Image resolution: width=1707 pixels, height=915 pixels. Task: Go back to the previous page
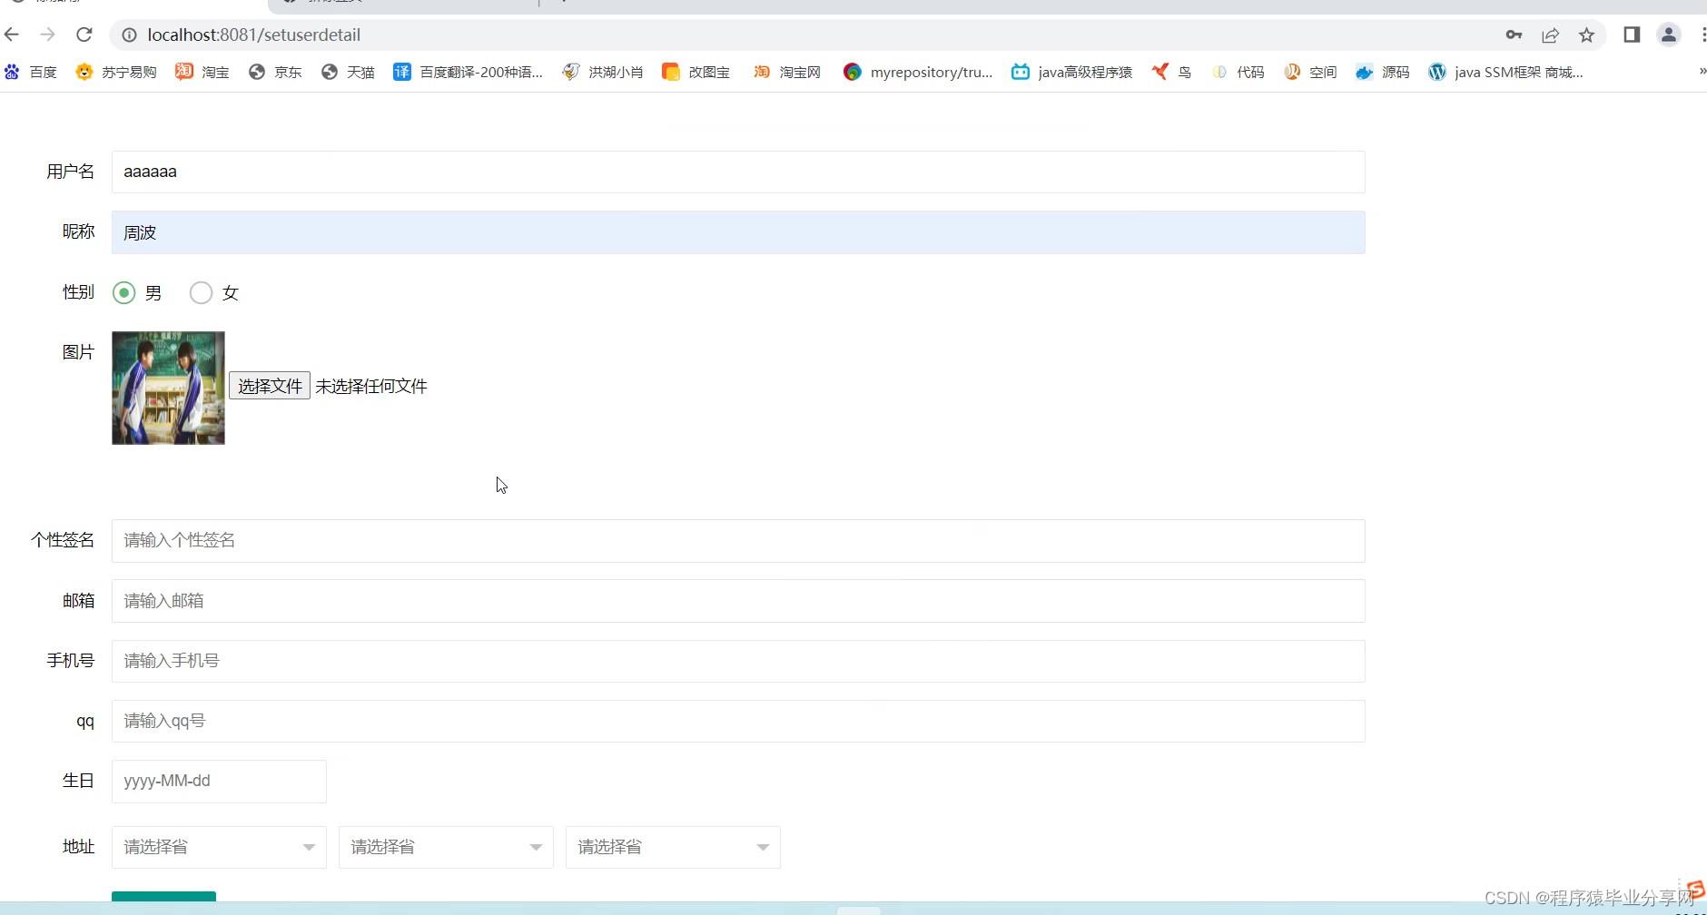[12, 34]
